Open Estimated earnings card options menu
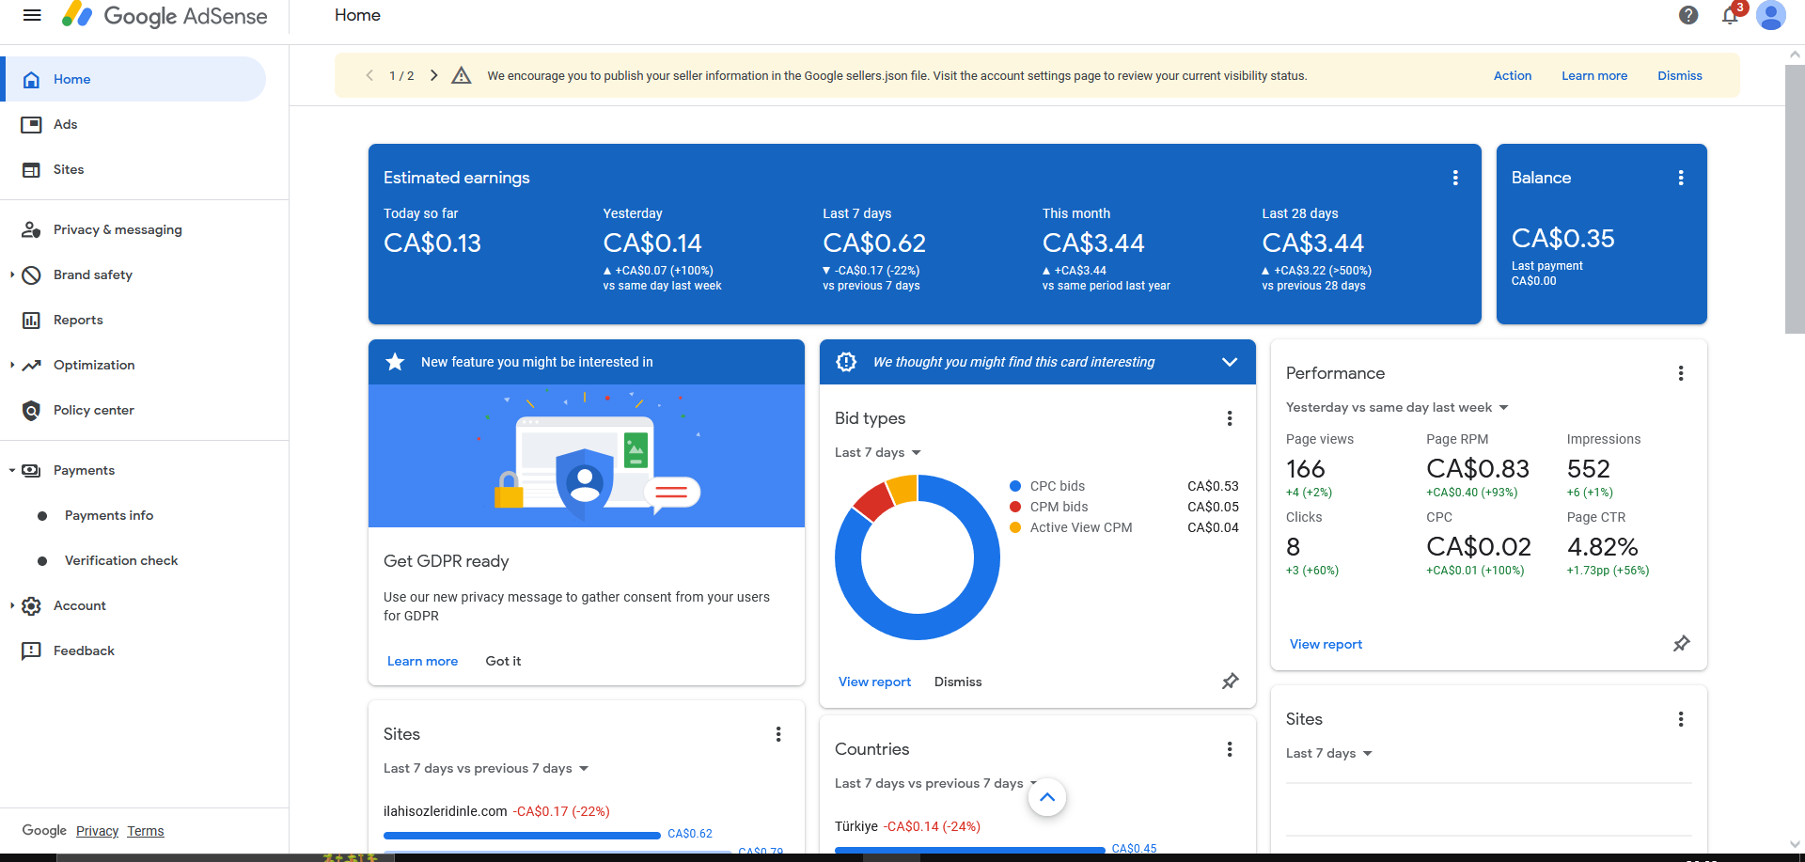Viewport: 1805px width, 862px height. [1455, 178]
